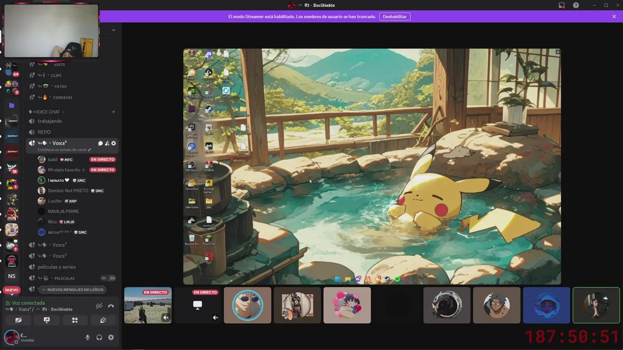
Task: Click the Recycle Bin icon in shared stream
Action: [192, 240]
